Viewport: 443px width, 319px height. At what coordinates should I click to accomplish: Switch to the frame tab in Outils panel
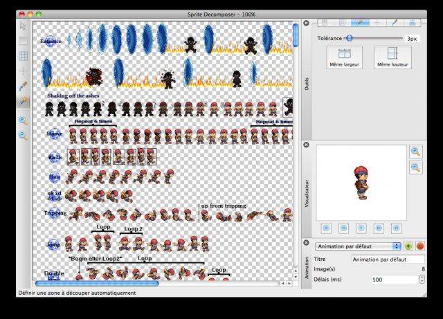click(x=325, y=23)
